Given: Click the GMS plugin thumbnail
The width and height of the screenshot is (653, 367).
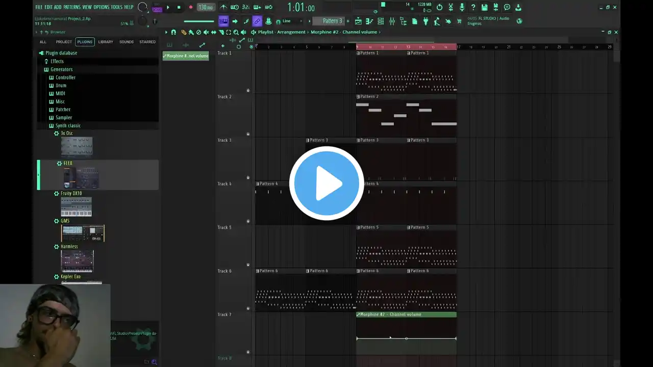Looking at the screenshot, I should point(83,233).
